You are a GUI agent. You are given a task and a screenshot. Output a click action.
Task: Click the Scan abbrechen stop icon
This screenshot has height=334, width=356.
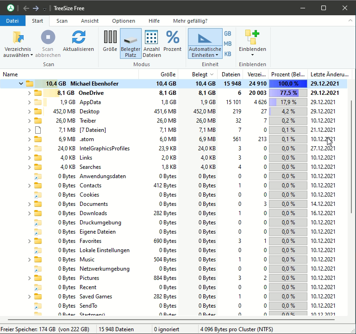tap(48, 37)
